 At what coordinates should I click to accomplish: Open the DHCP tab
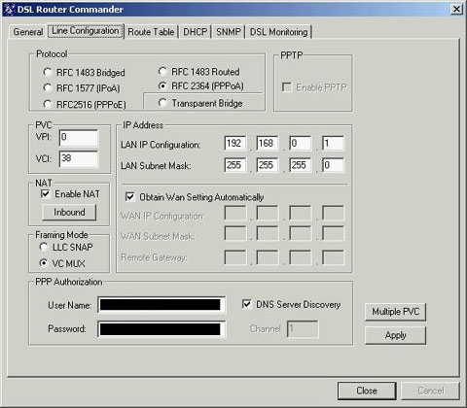tap(196, 32)
